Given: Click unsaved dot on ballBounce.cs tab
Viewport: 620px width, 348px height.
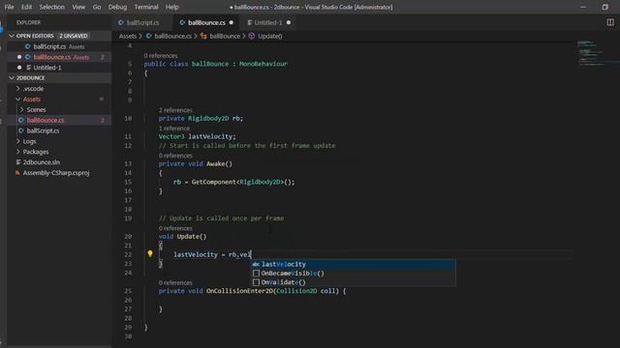Looking at the screenshot, I should (232, 22).
